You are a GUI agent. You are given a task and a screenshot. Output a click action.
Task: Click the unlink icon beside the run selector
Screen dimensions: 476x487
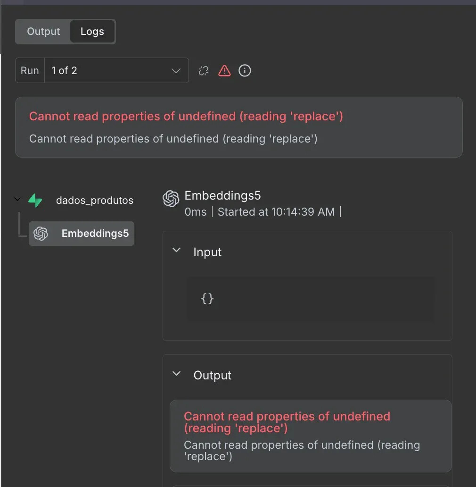coord(204,71)
